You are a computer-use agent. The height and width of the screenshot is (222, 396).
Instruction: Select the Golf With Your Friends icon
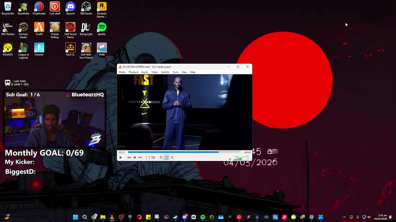(86, 51)
